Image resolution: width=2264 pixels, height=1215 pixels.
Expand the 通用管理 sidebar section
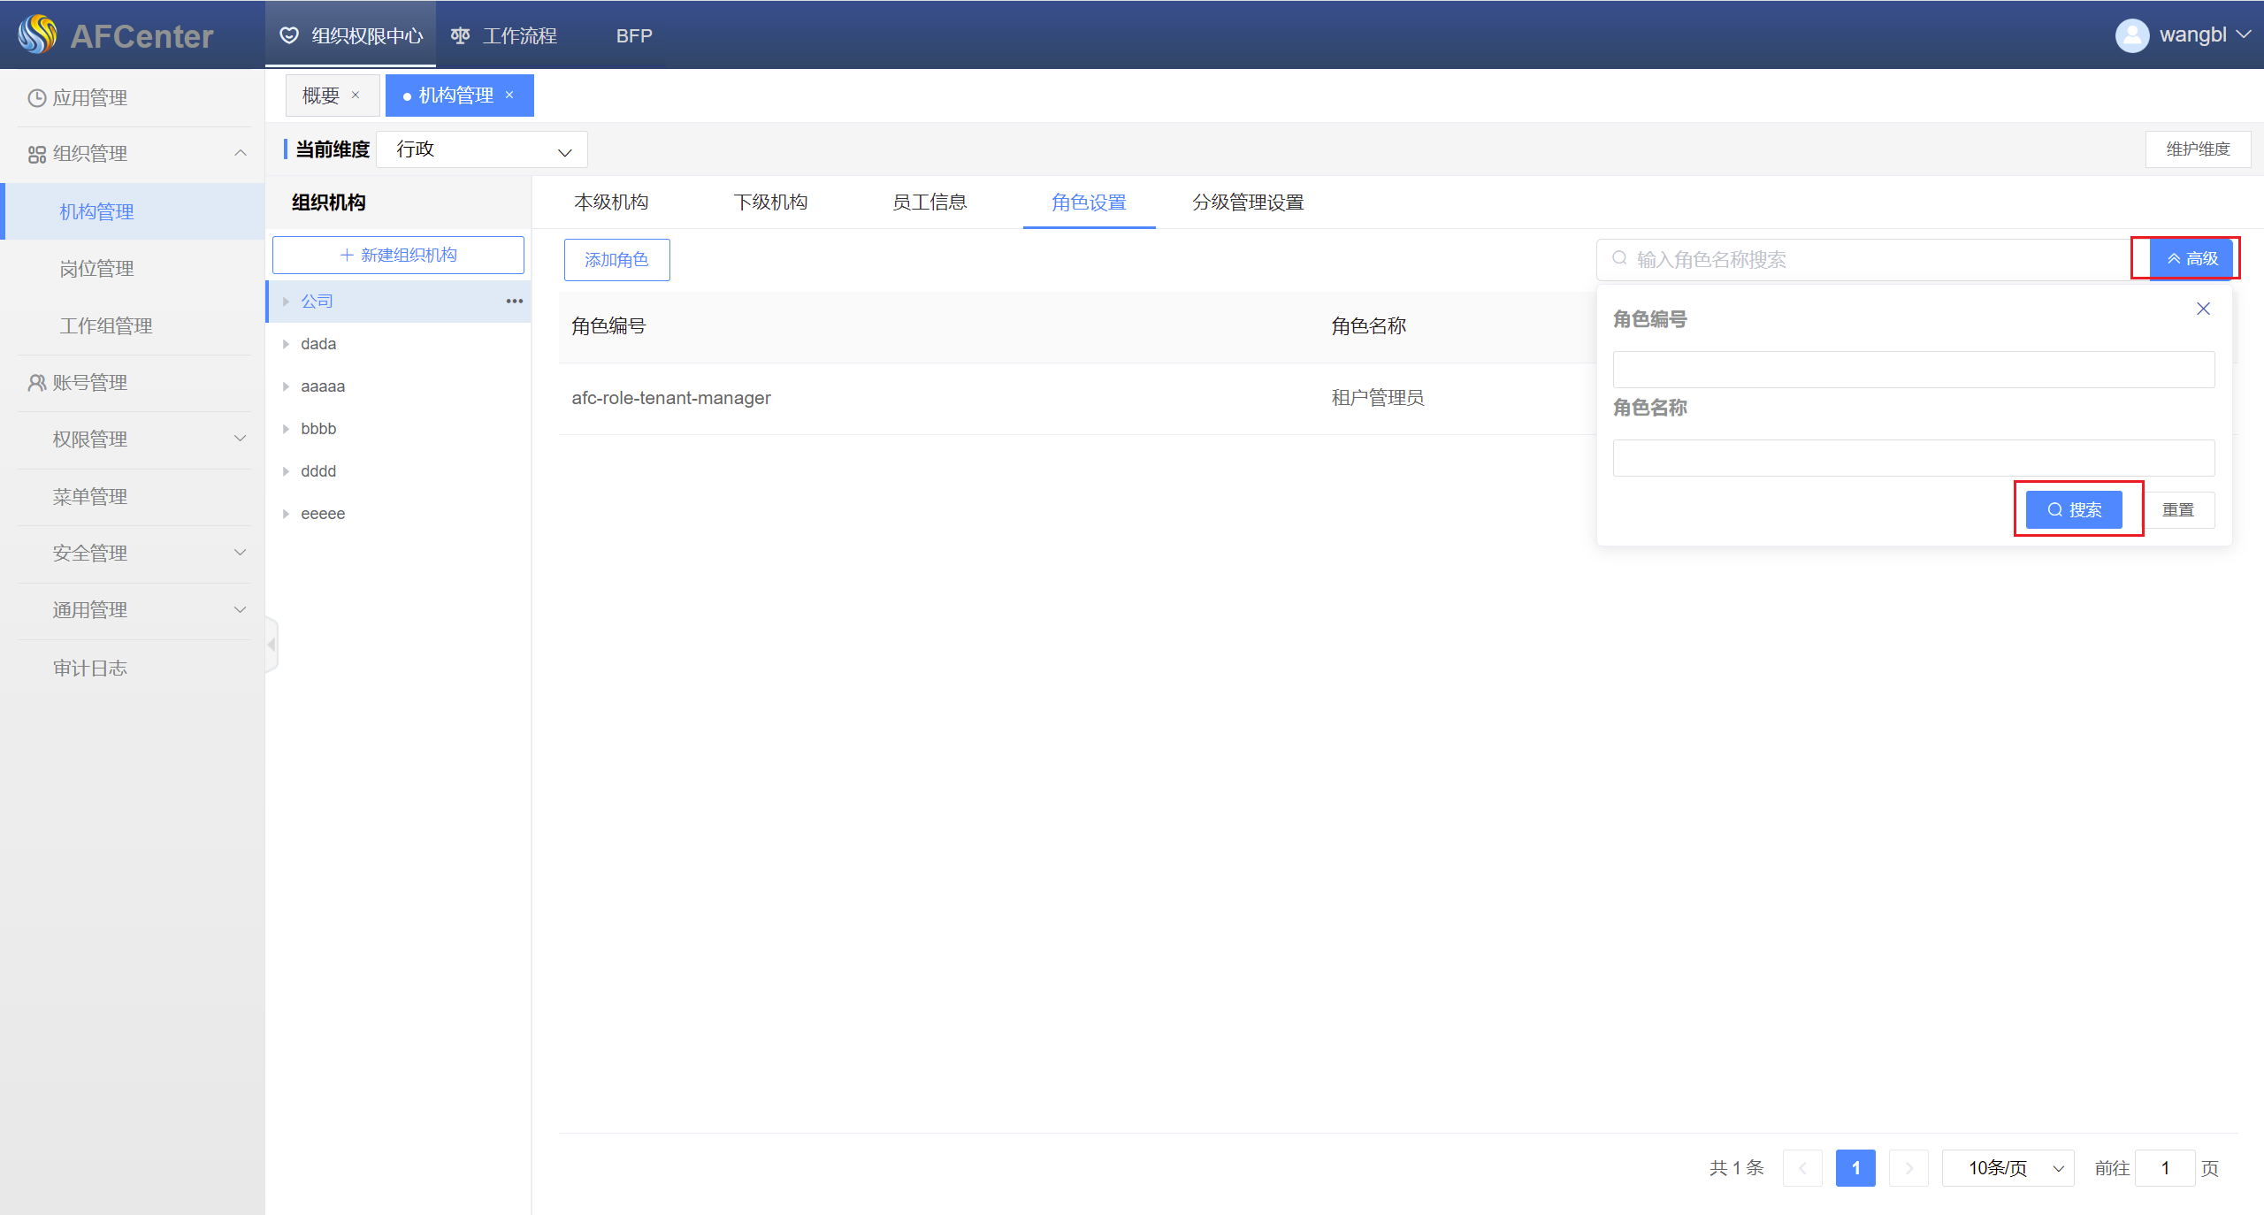coord(240,609)
